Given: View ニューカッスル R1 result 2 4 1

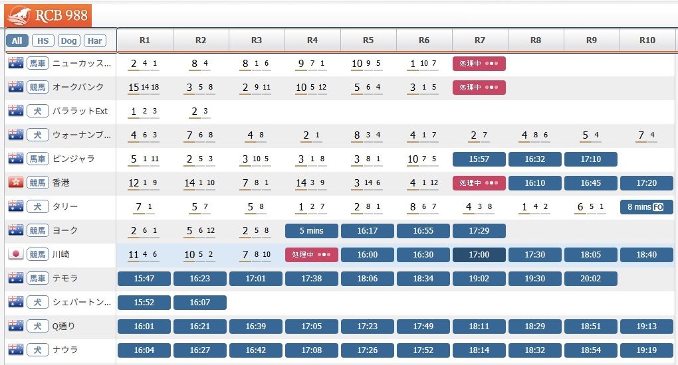Looking at the screenshot, I should [144, 64].
